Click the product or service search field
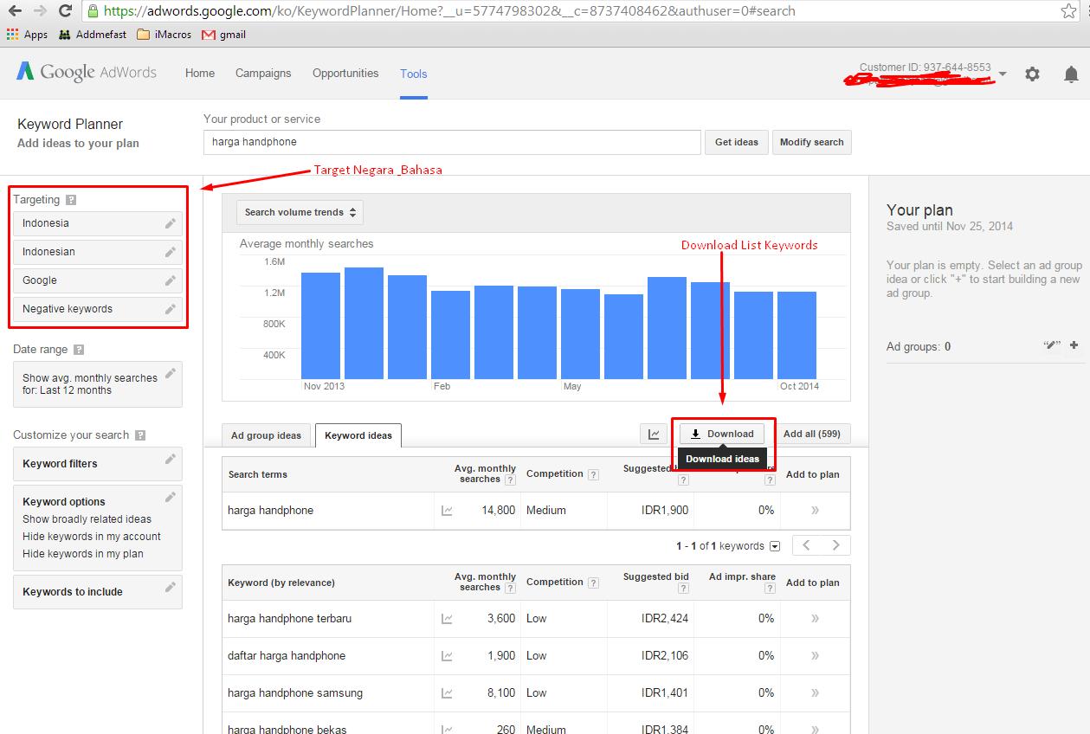 coord(452,142)
